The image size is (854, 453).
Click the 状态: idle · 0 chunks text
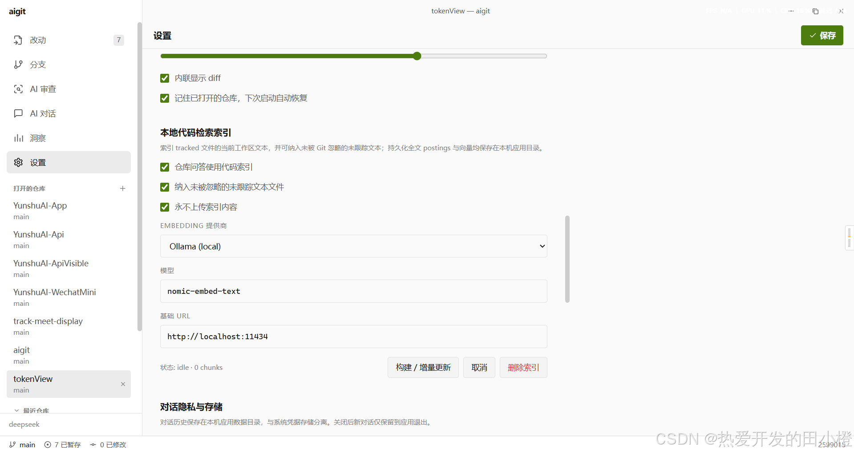(191, 368)
